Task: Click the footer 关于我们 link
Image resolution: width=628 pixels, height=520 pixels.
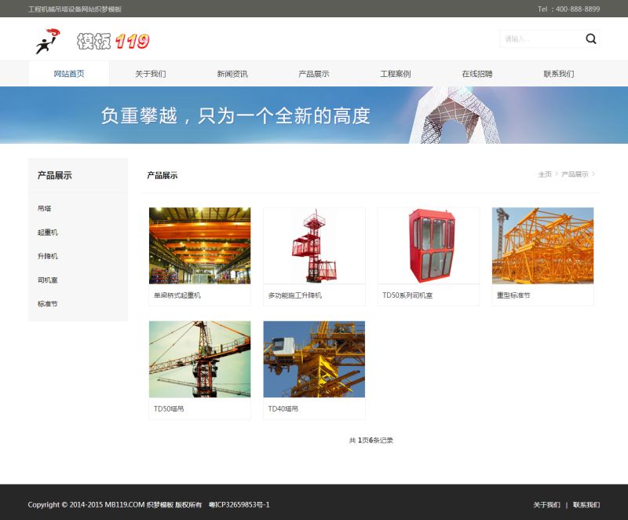Action: 546,505
